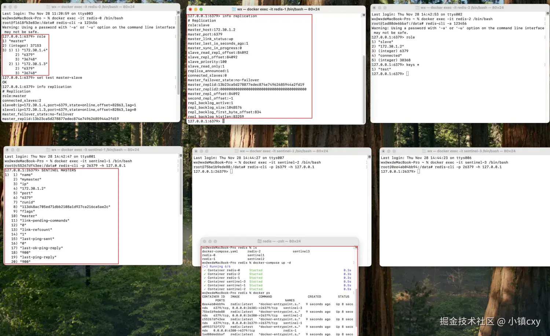550x336 pixels.
Task: Click 'role:master' line in redis-0 window
Action: coord(14,96)
